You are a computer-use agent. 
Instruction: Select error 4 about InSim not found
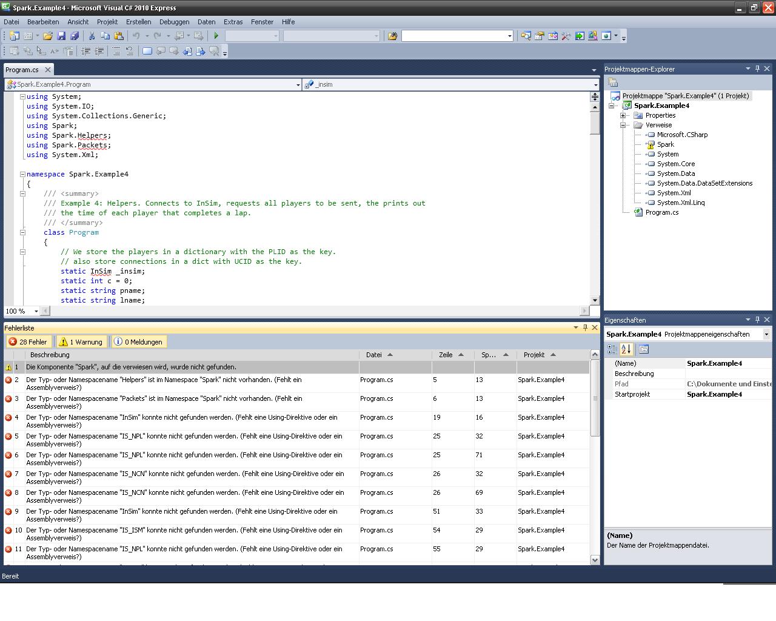click(182, 421)
